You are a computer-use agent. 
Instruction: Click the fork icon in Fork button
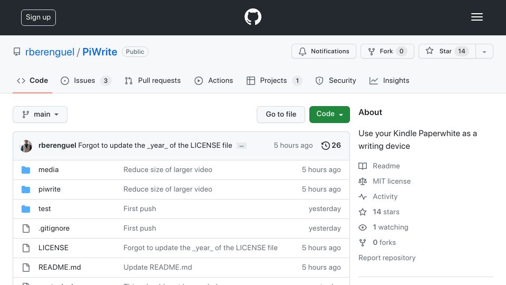[372, 51]
